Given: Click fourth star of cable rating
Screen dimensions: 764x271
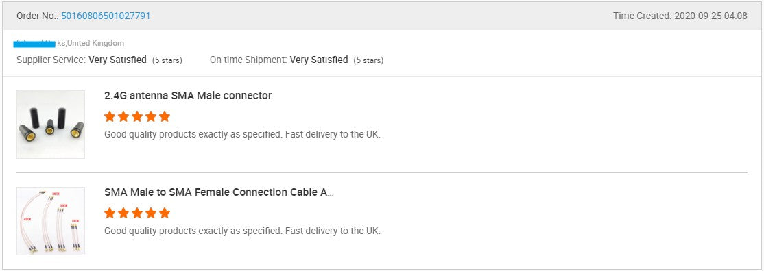Looking at the screenshot, I should click(151, 213).
